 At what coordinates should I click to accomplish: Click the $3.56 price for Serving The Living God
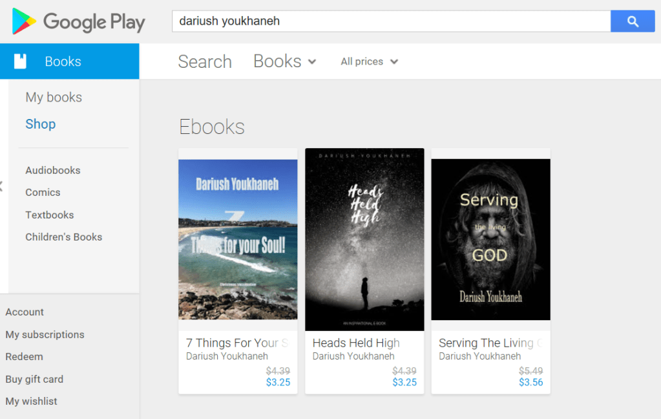[530, 382]
